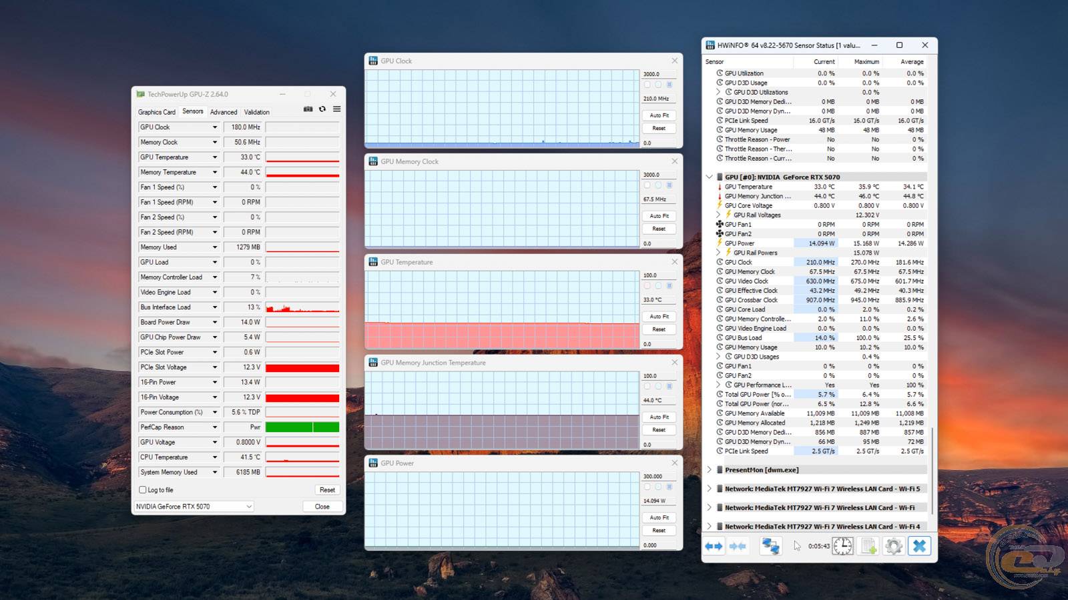Open the GPU Clock sensor dropdown in GPU-Z

coord(215,127)
